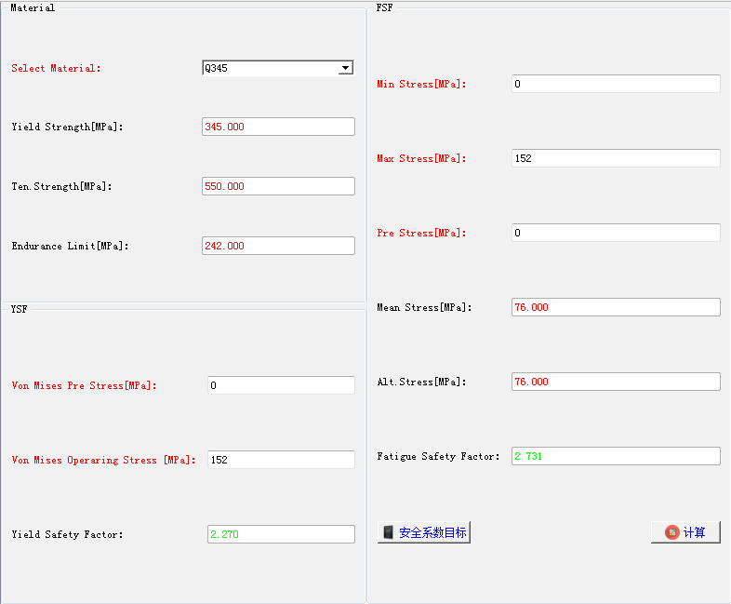Click the Select Material label

click(56, 68)
